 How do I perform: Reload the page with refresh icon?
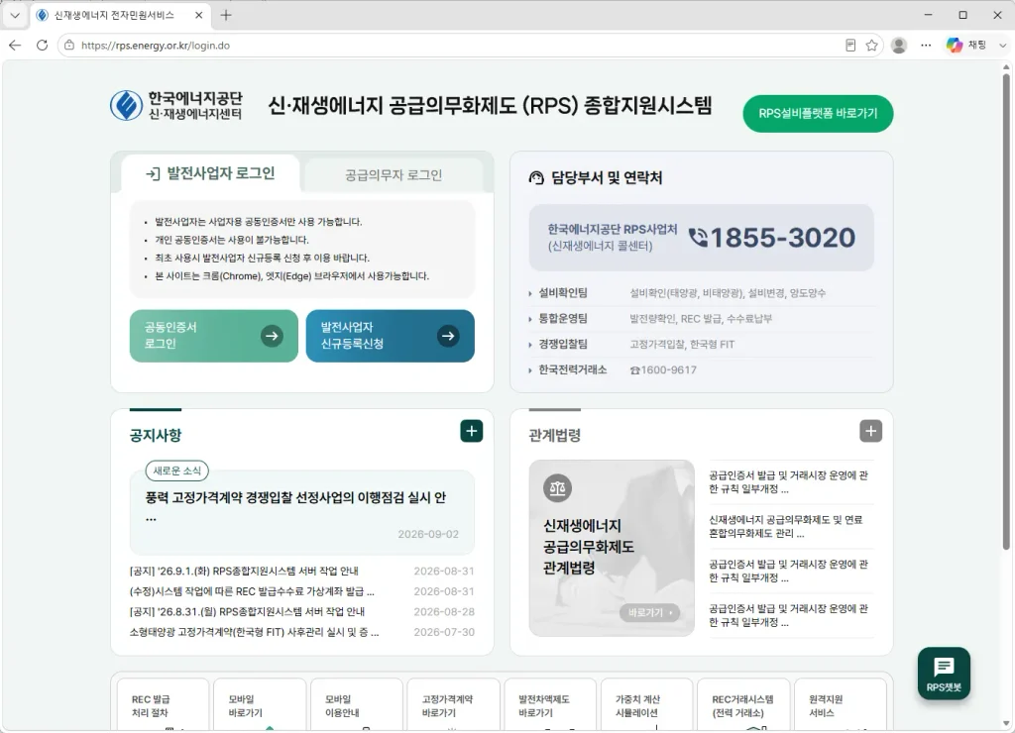(x=42, y=46)
